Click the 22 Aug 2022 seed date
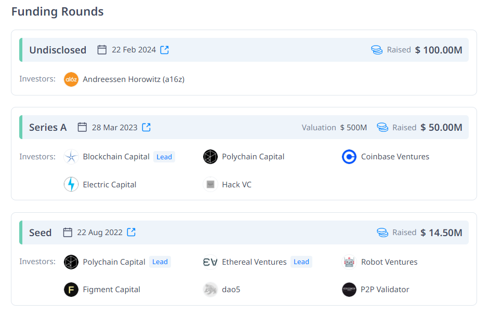 point(100,232)
